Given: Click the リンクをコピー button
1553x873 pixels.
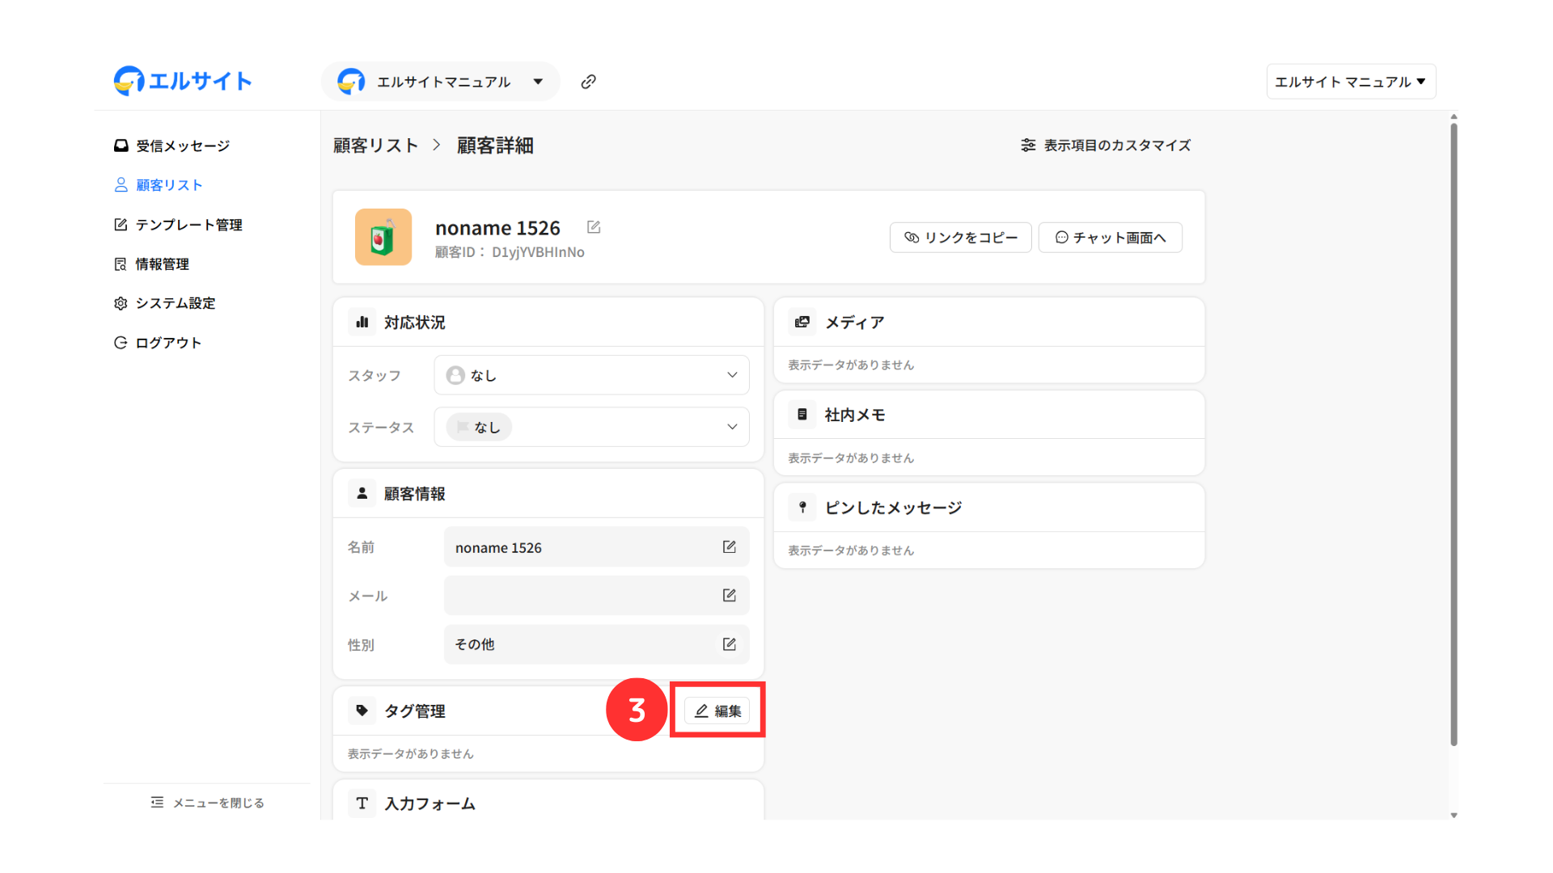Looking at the screenshot, I should point(960,238).
